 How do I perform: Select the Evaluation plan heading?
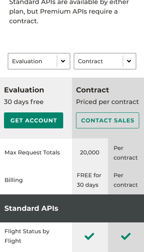(x=24, y=90)
